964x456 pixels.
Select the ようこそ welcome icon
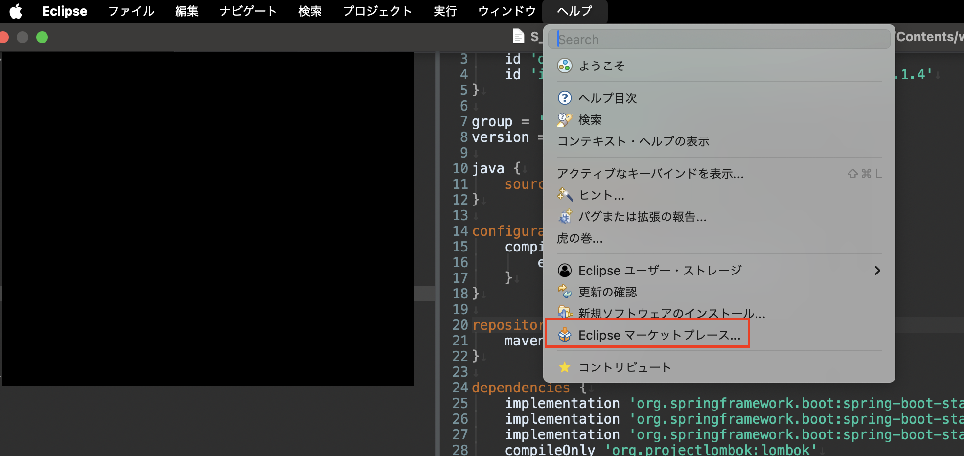(565, 66)
